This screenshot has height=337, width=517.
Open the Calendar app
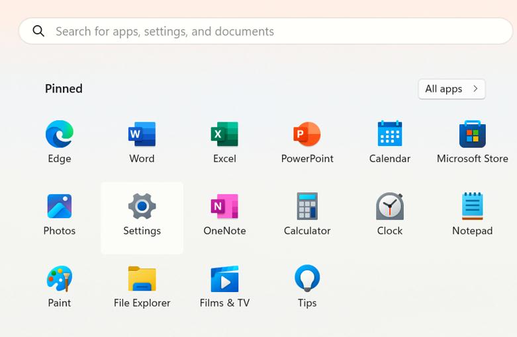coord(389,135)
